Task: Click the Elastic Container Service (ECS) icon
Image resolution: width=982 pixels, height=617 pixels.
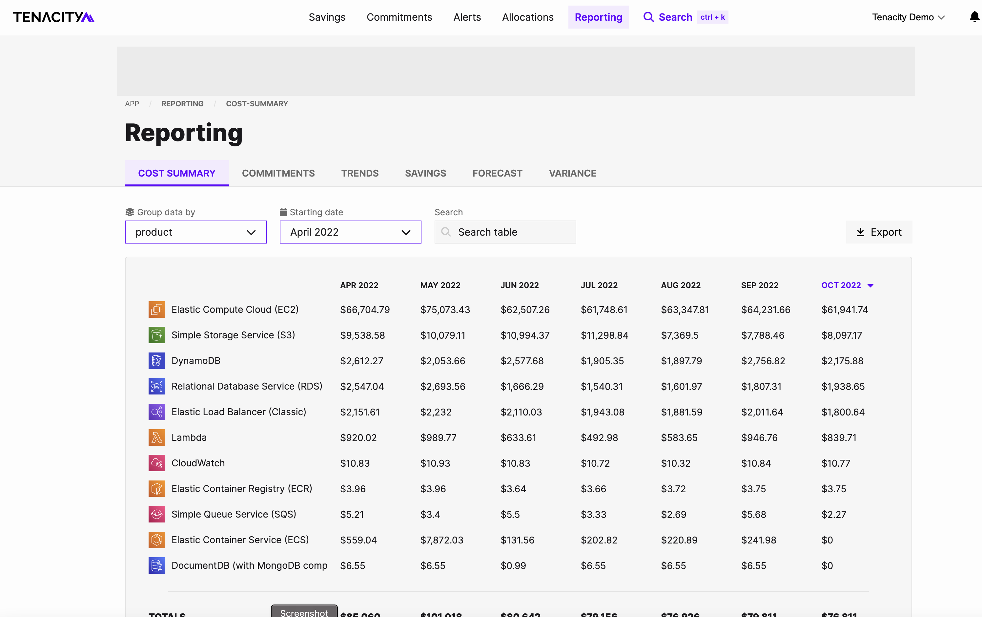Action: pos(156,540)
